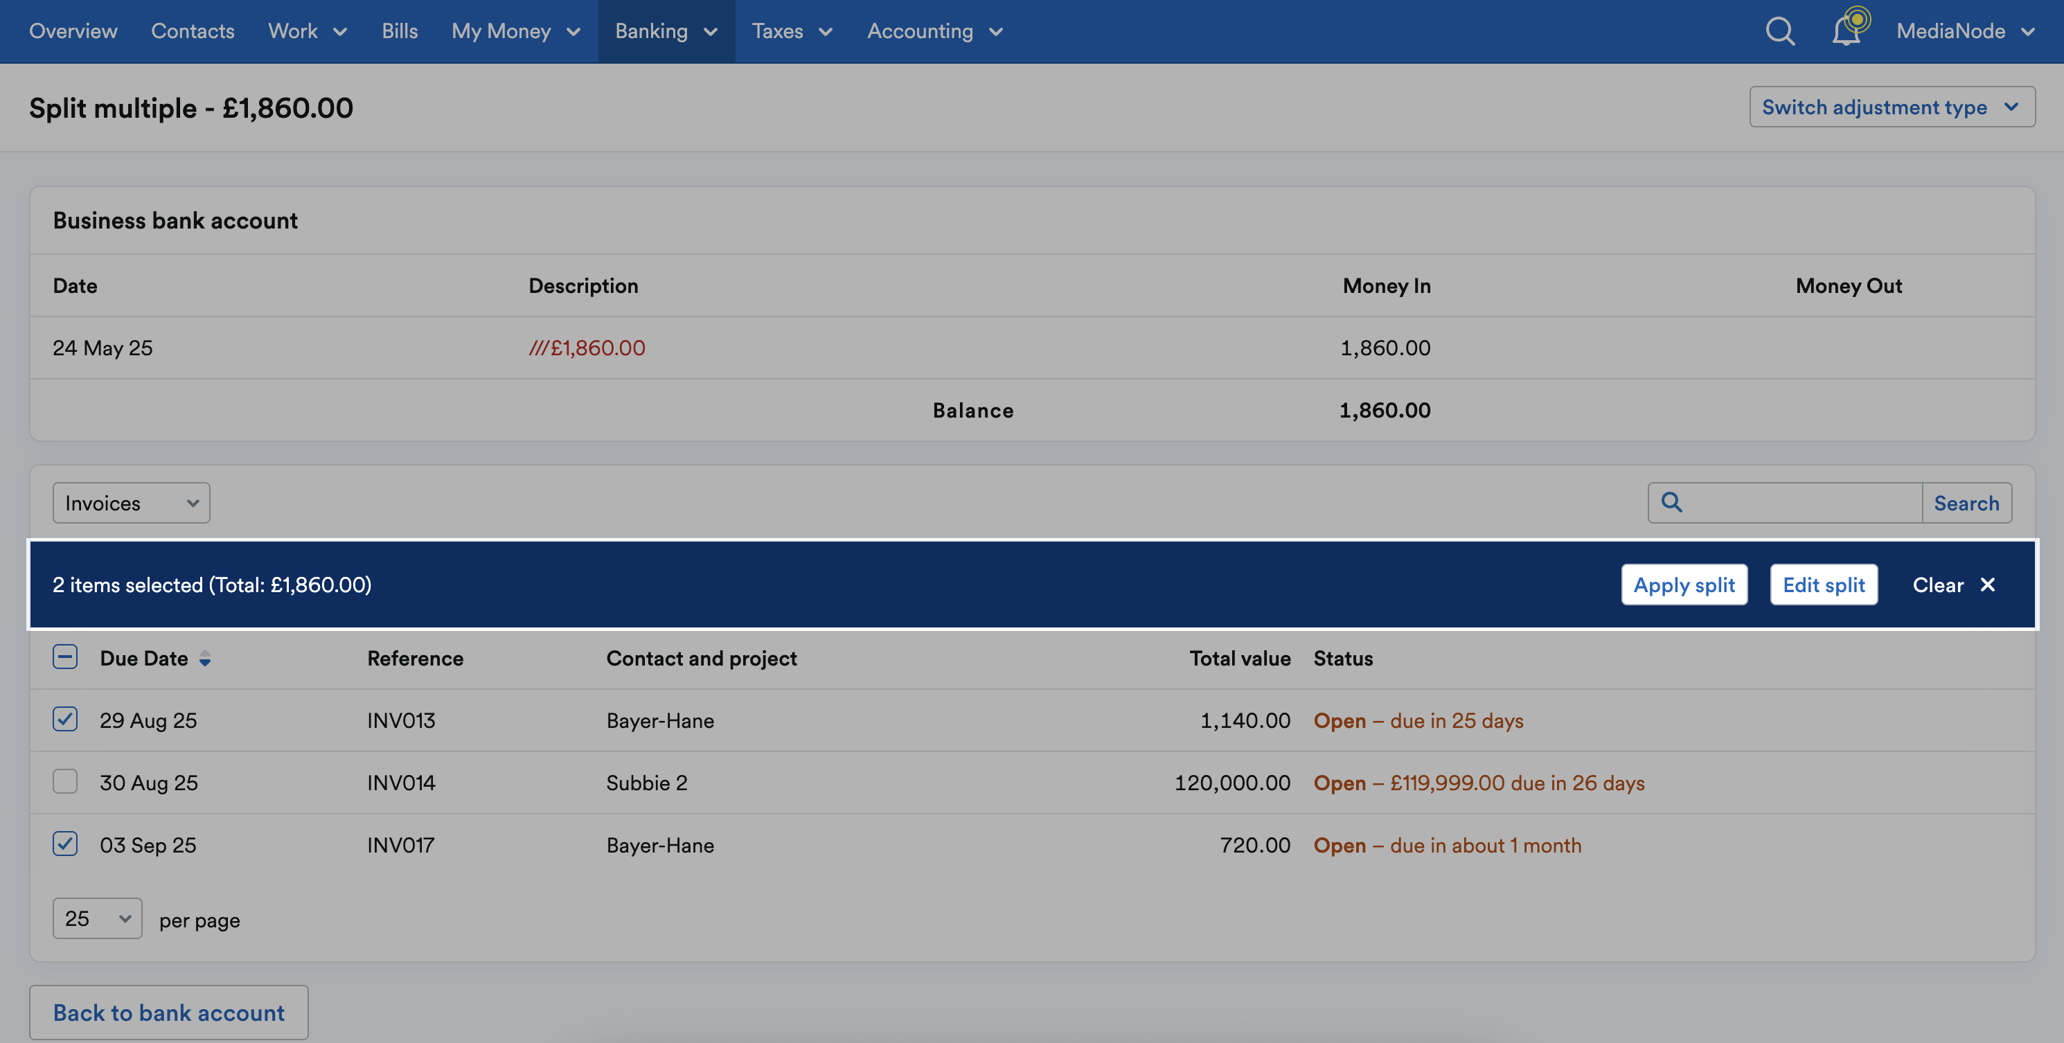Go to Bills tab

coord(400,31)
